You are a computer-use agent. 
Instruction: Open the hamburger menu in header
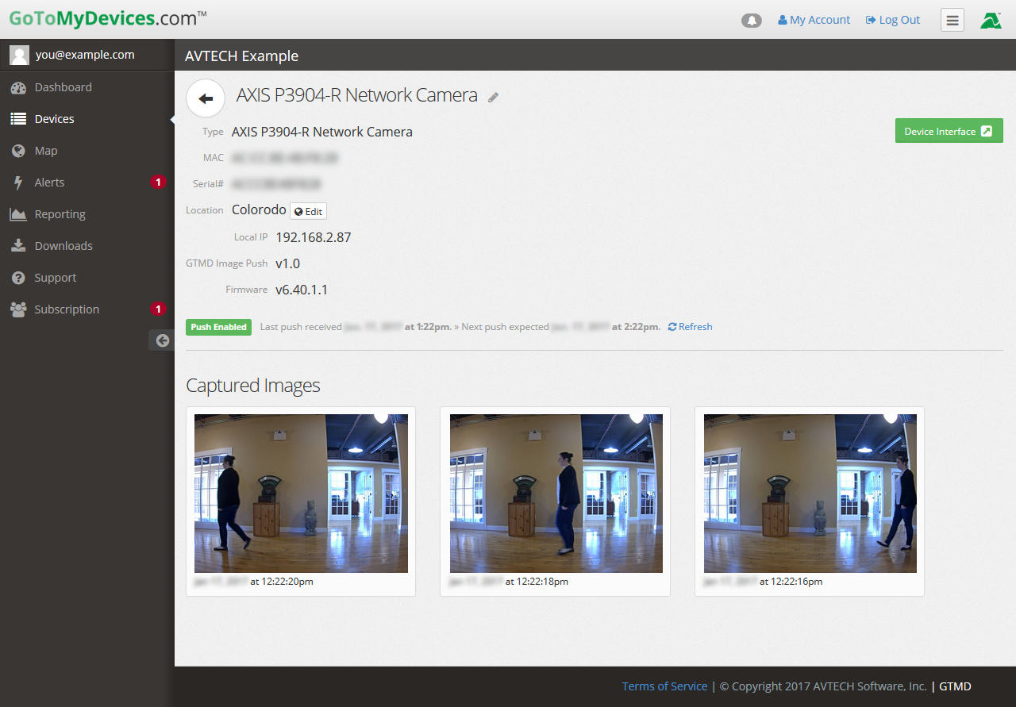coord(952,21)
